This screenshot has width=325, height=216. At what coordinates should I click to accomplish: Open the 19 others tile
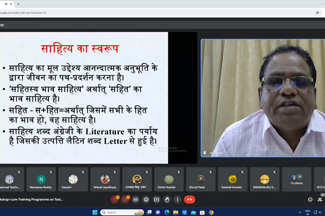[x=297, y=179]
